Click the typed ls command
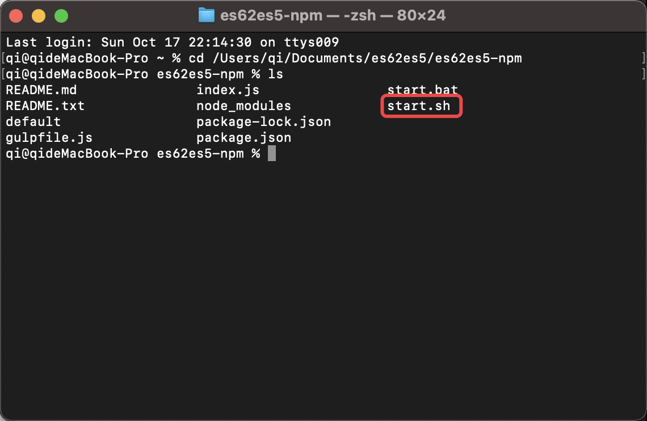Screen dimensions: 647x421 click(275, 74)
